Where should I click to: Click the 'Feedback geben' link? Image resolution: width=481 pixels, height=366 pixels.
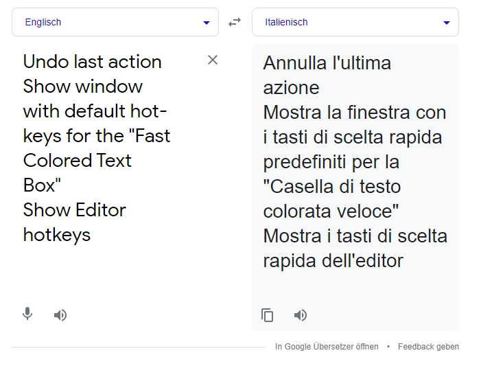click(x=428, y=347)
